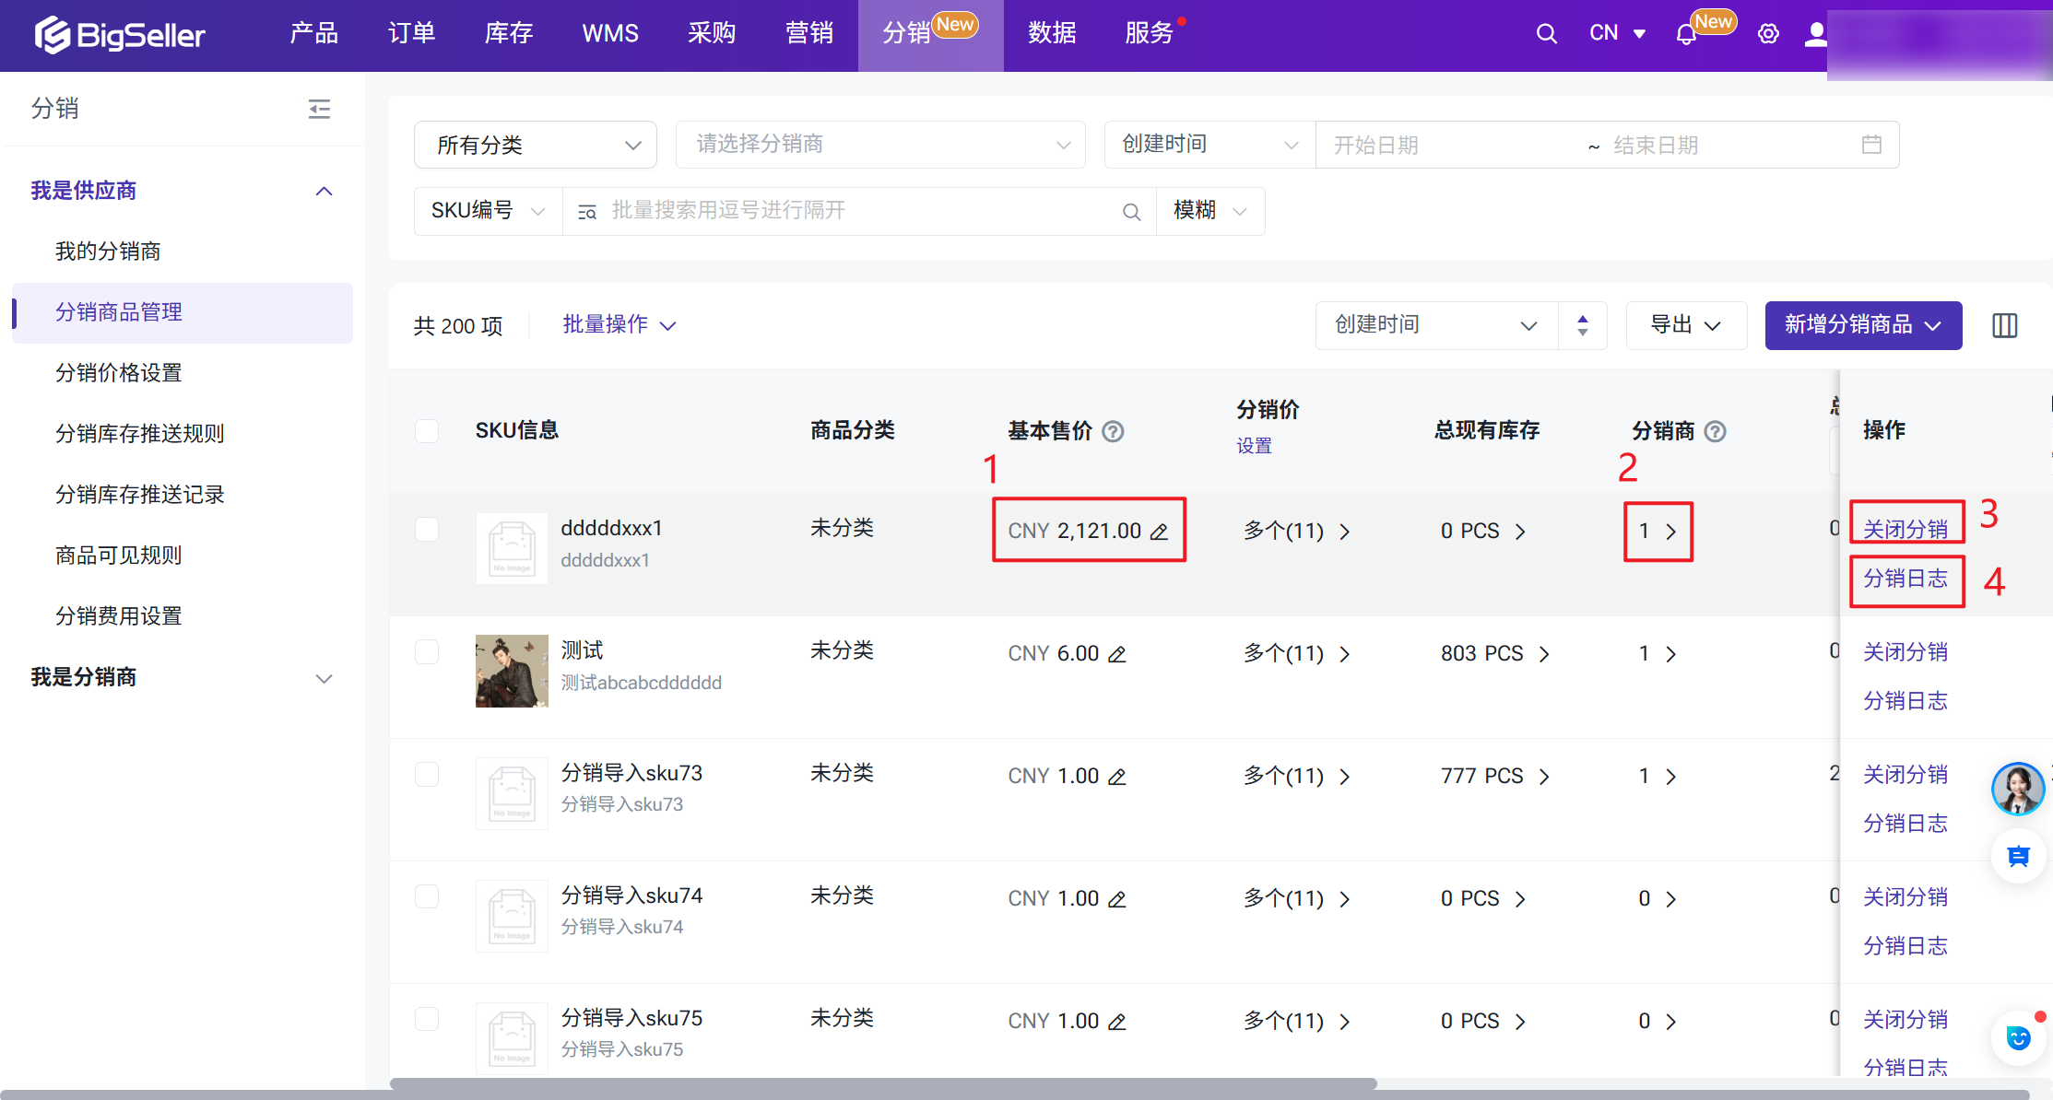This screenshot has height=1100, width=2053.
Task: Click 关闭分销 link for 测试 row
Action: point(1905,652)
